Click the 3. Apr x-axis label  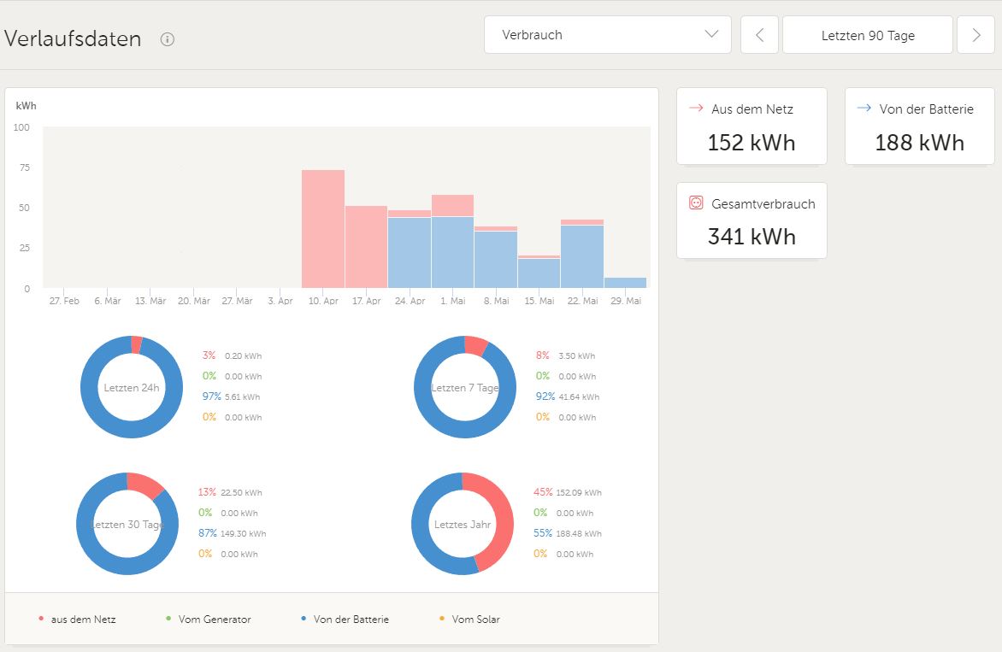[x=280, y=301]
